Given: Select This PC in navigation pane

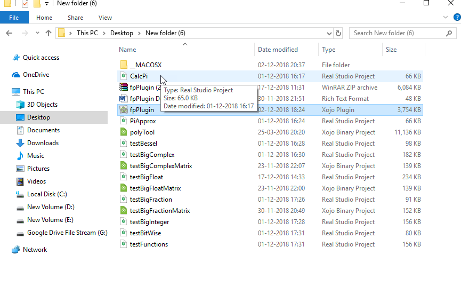Looking at the screenshot, I should click(33, 92).
